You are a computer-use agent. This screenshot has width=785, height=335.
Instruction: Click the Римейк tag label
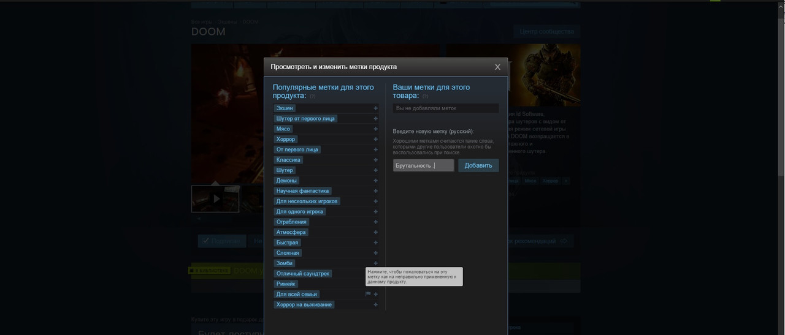286,284
